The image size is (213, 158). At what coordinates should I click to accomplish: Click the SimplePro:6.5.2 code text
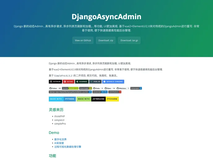pyautogui.click(x=63, y=76)
